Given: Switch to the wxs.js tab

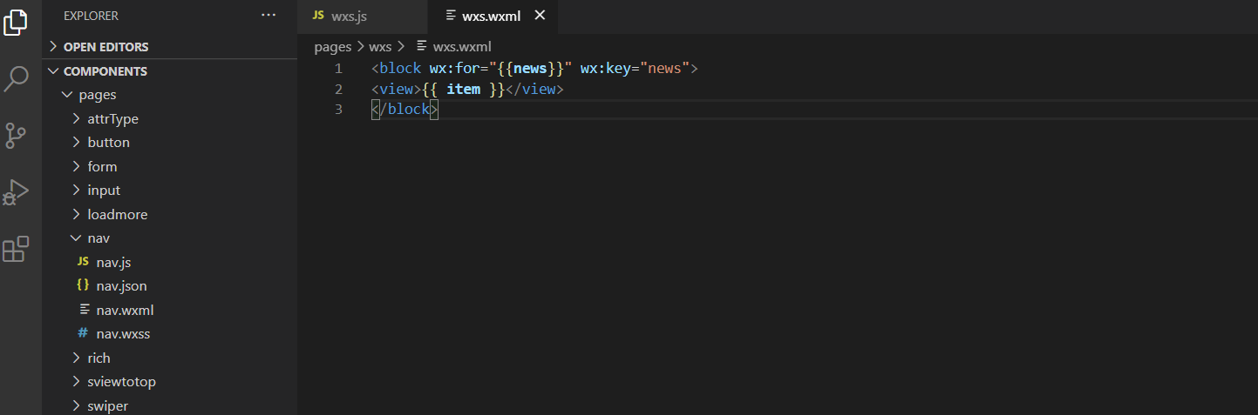Looking at the screenshot, I should (363, 17).
